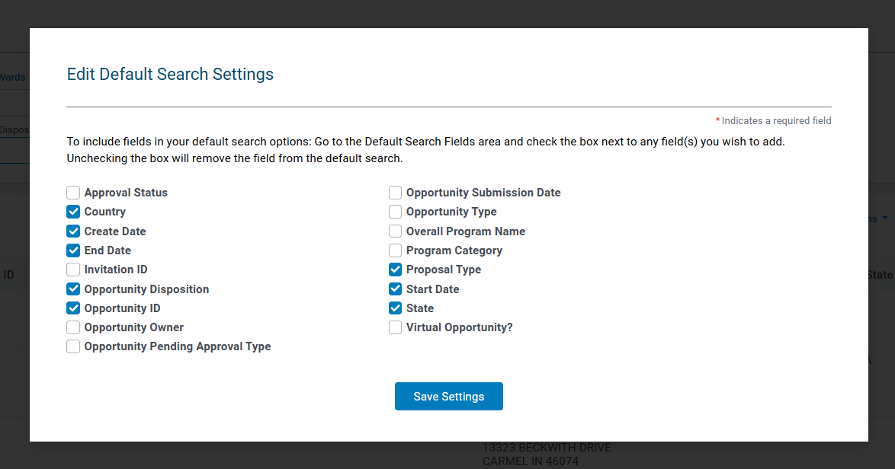Screen dimensions: 895x469
Task: Check the Overall Program Name box
Action: (395, 231)
